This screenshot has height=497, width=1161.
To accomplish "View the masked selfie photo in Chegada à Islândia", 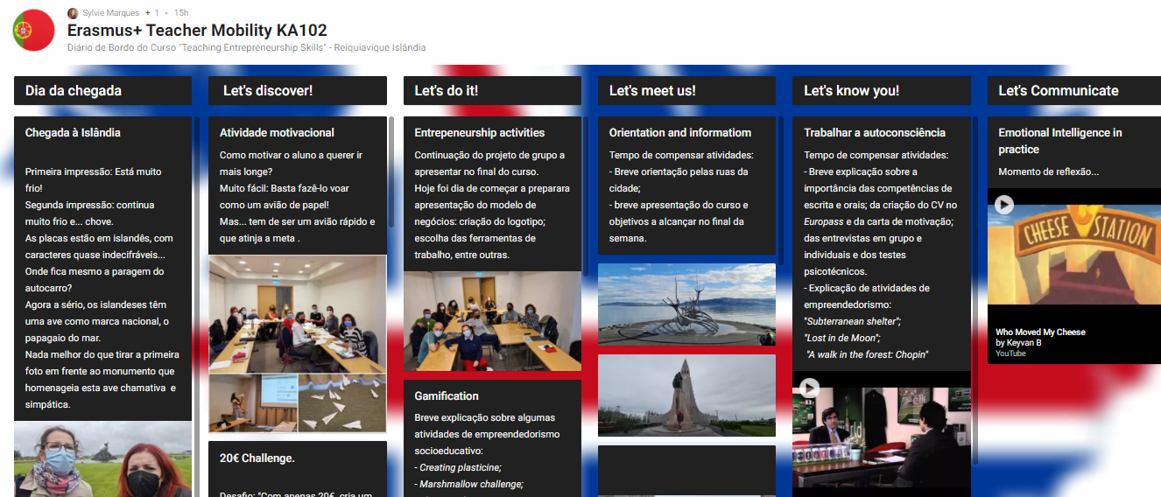I will pyautogui.click(x=102, y=459).
